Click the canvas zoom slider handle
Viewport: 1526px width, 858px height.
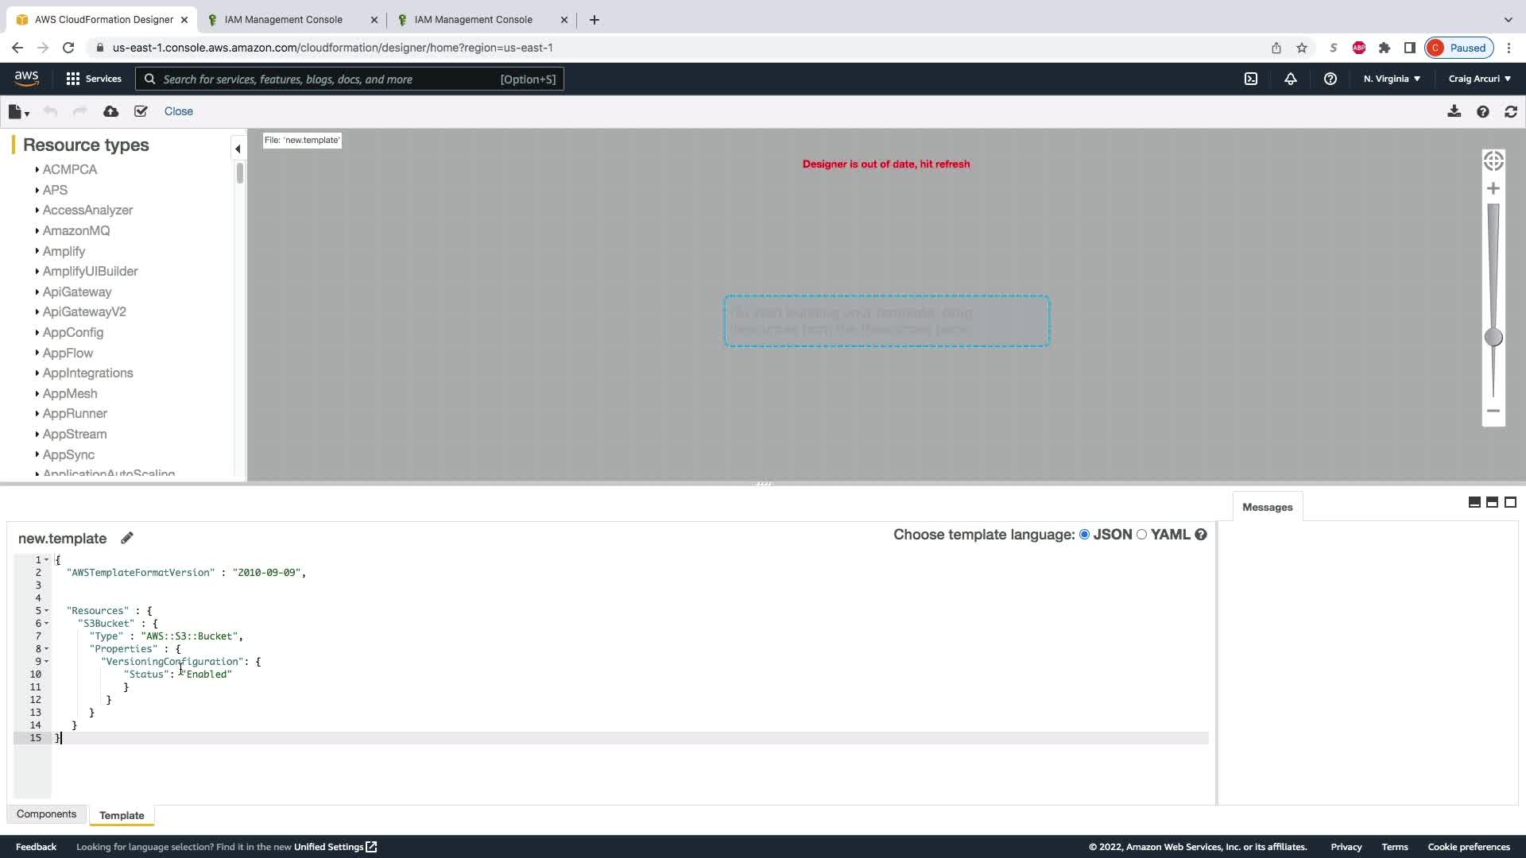tap(1493, 338)
